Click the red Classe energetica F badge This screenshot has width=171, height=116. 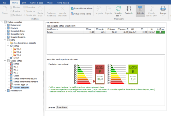coord(100,74)
